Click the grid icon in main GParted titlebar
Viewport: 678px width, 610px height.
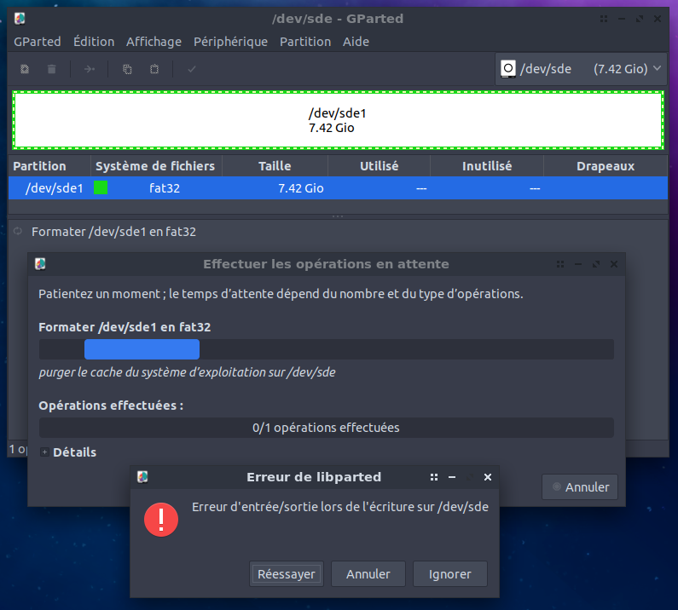[604, 19]
